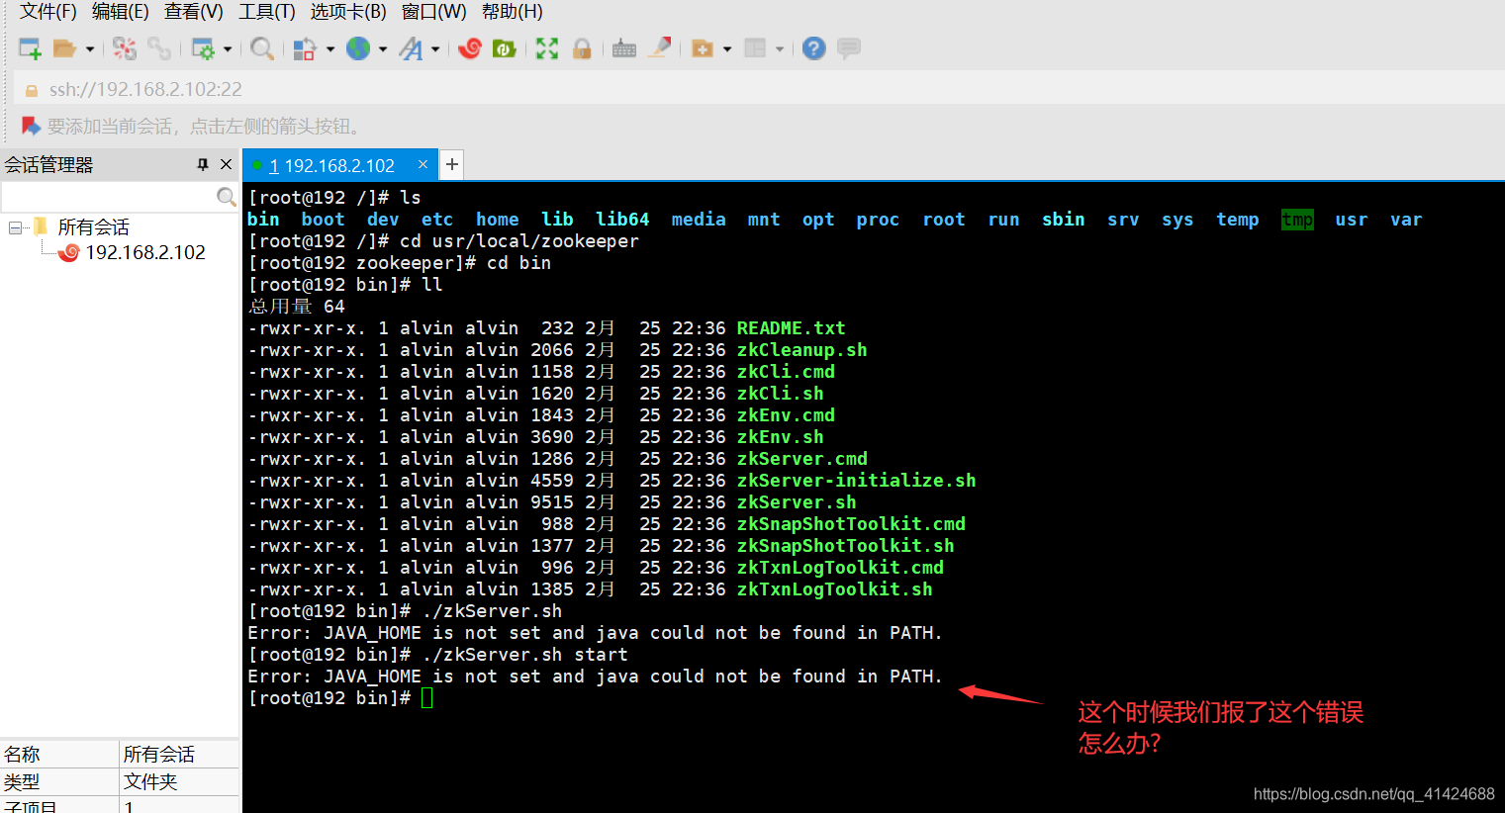The width and height of the screenshot is (1505, 813).
Task: Click the grey chat bubble icon
Action: (849, 48)
